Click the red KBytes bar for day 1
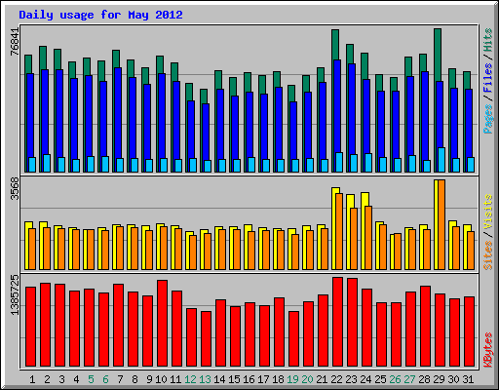This screenshot has width=499, height=390. click(x=31, y=327)
